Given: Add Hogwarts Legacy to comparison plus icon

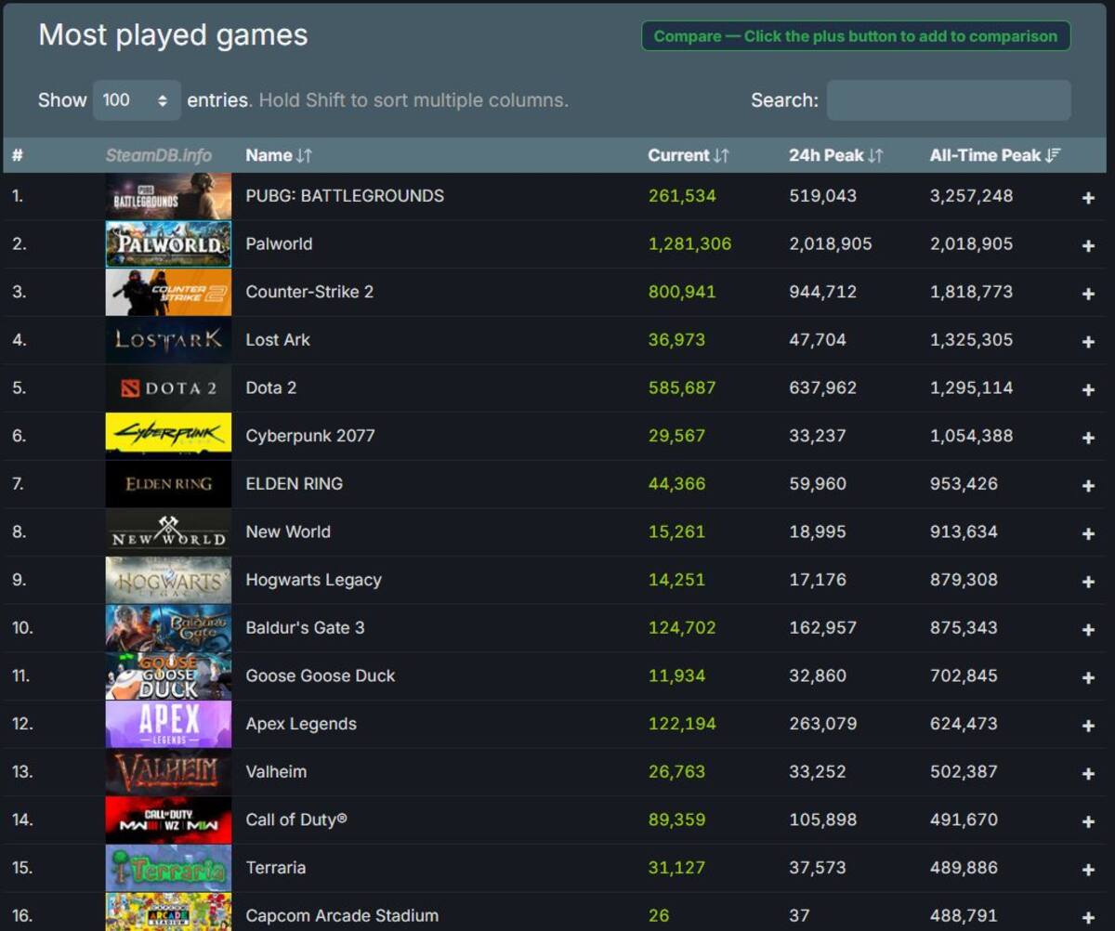Looking at the screenshot, I should coord(1088,582).
